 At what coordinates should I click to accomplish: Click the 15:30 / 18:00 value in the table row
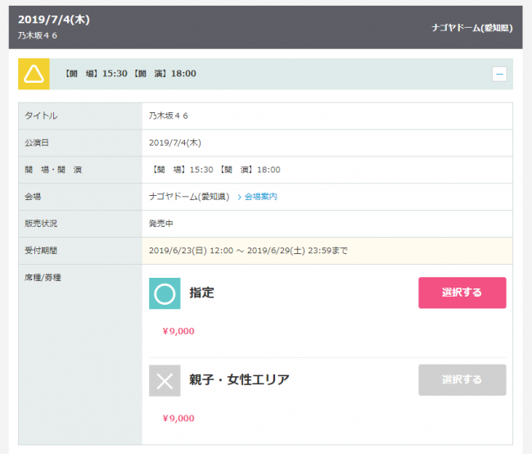point(216,170)
